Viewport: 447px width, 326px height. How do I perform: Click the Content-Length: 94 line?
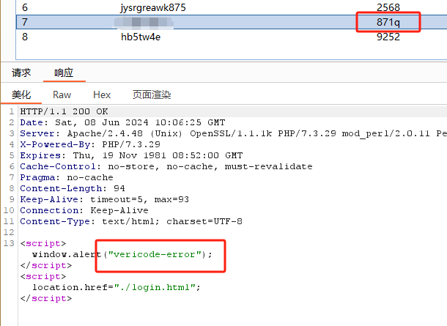[73, 188]
